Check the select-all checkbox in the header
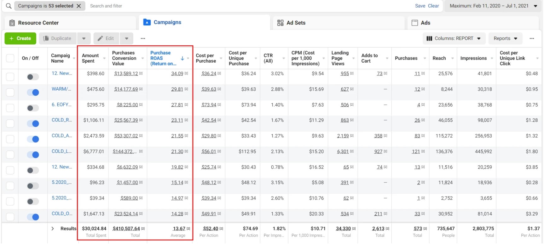This screenshot has height=245, width=544. click(10, 58)
